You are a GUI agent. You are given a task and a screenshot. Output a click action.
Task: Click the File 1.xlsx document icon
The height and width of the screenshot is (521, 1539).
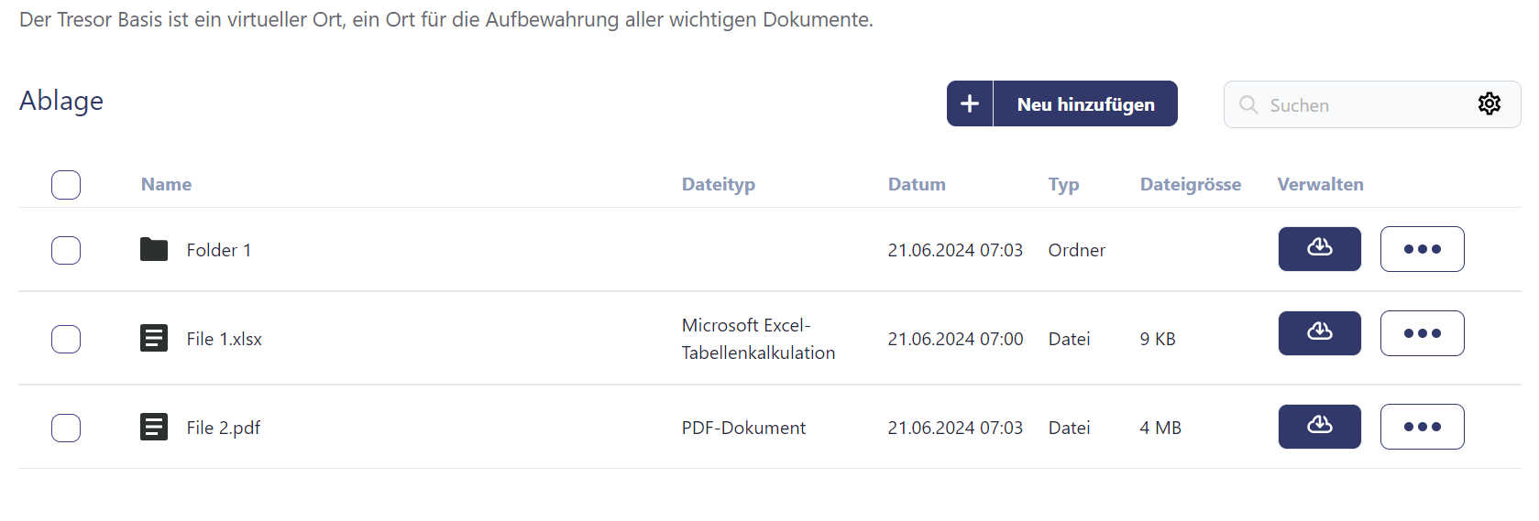pos(154,338)
